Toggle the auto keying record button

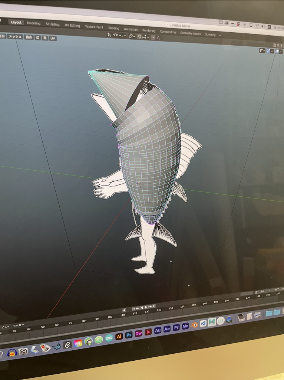click(x=124, y=309)
